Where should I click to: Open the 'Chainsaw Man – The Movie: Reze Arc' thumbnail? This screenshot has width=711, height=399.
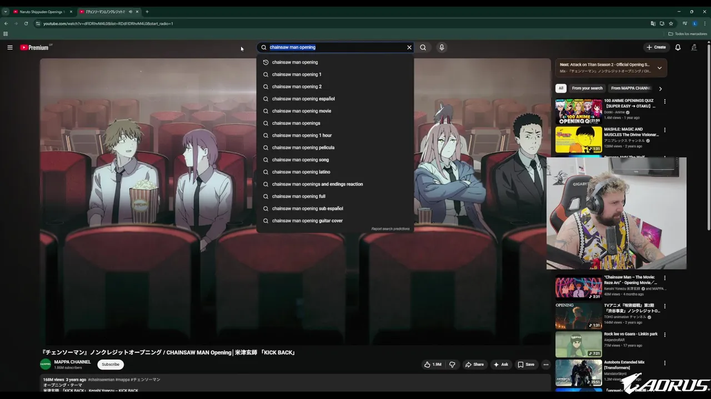coord(578,287)
